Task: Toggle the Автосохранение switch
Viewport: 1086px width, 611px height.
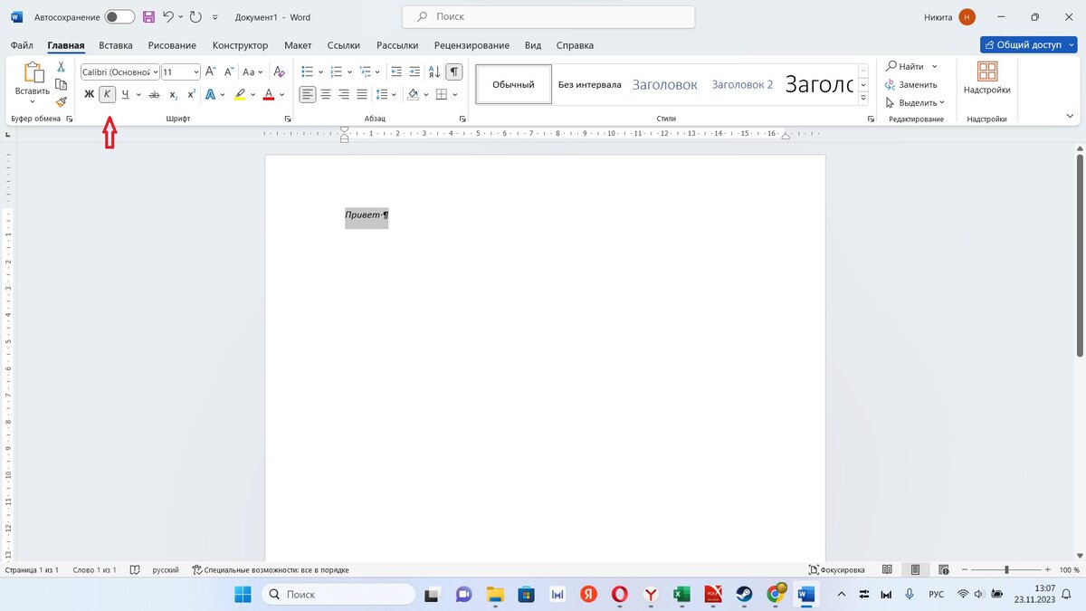Action: coord(119,17)
